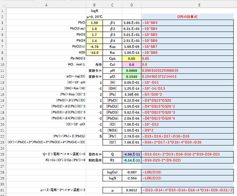Click the select-all corner of the sheet
Screen dimensions: 237x196
click(x=3, y=5)
